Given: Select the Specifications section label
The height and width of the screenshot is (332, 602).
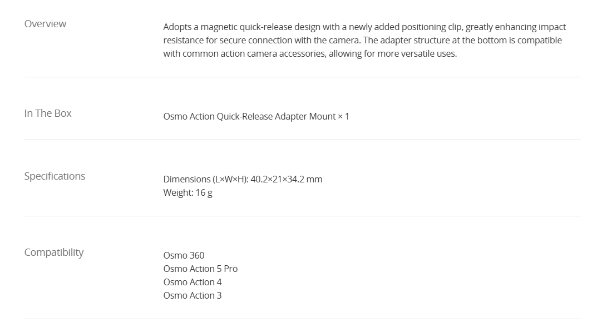Looking at the screenshot, I should [55, 176].
